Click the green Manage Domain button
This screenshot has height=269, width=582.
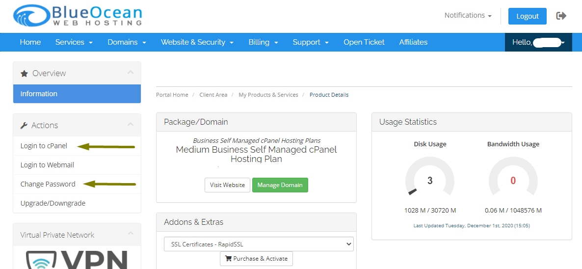click(280, 185)
